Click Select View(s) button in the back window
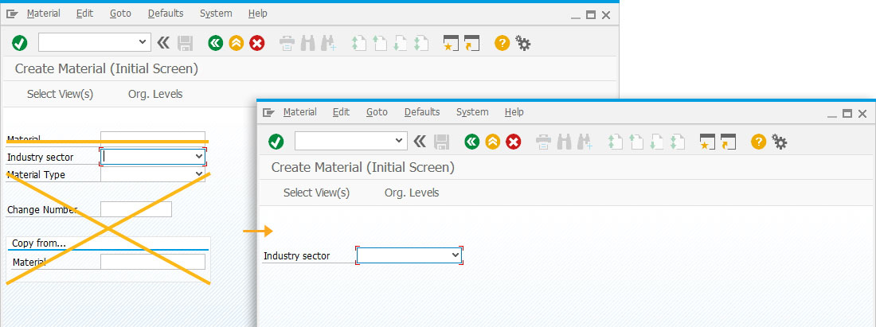This screenshot has width=876, height=327. tap(60, 95)
